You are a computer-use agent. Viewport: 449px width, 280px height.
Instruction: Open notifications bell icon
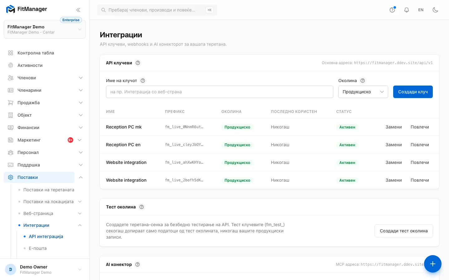407,10
